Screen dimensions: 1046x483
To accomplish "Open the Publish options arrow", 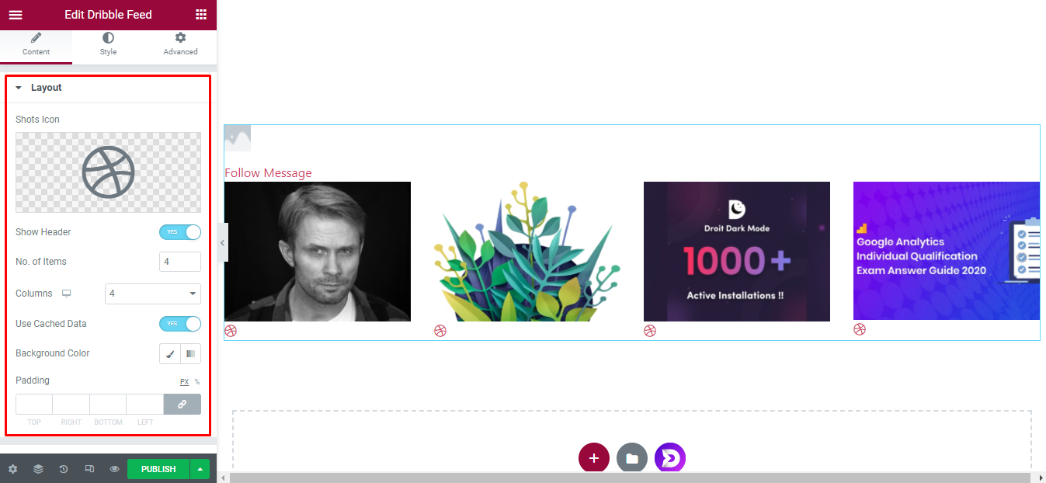I will (x=200, y=469).
